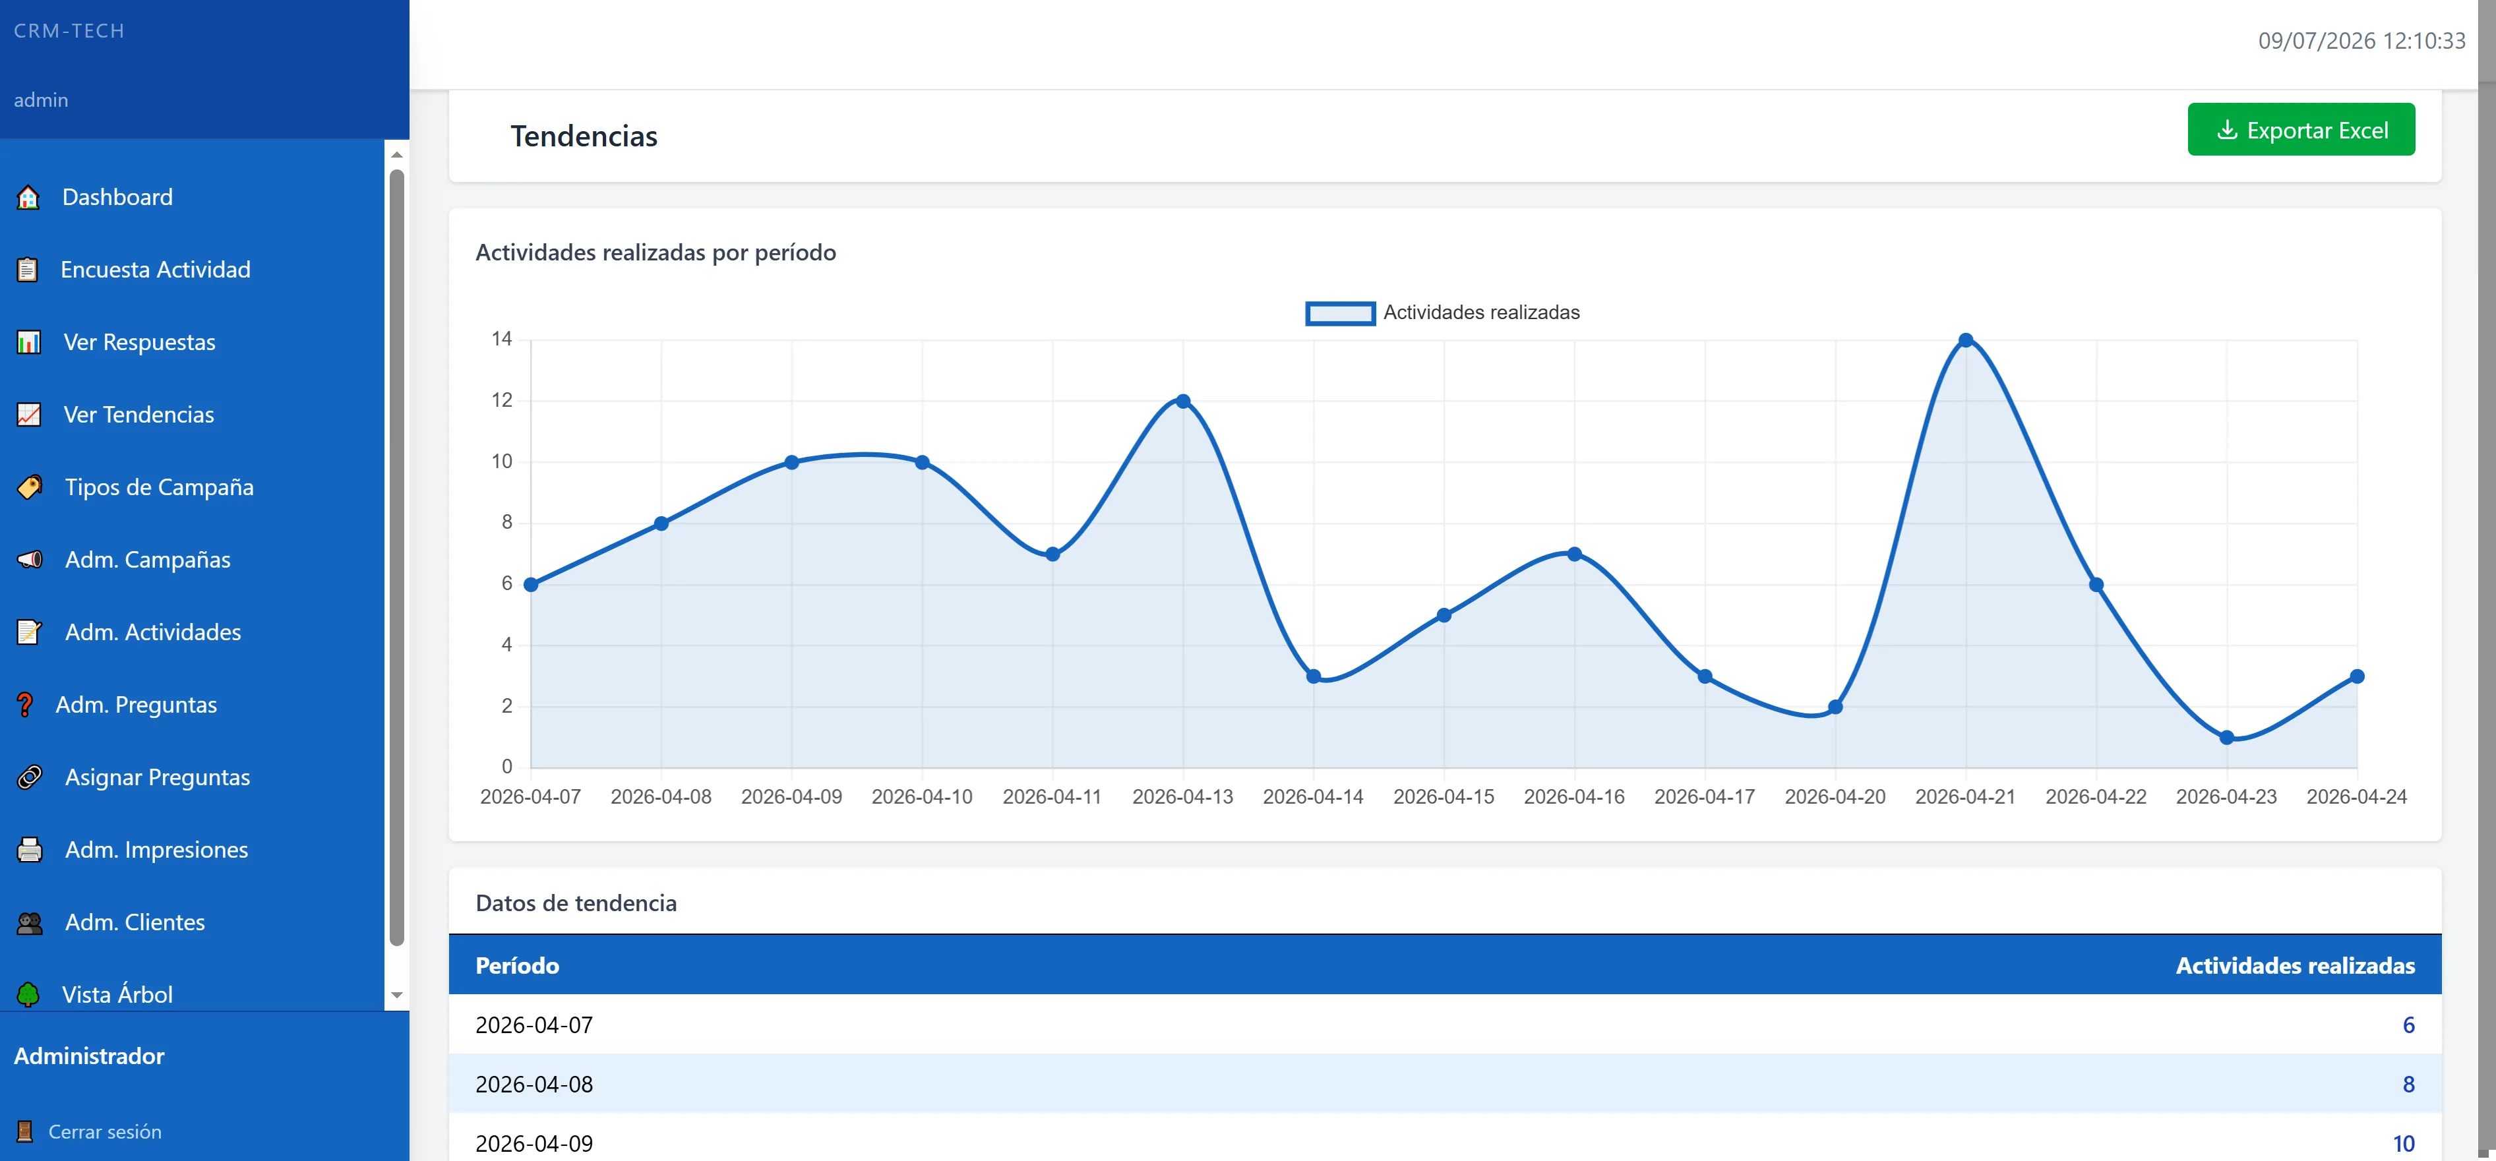This screenshot has height=1161, width=2496.
Task: Open the Tipos de Campaña tag icon
Action: (x=30, y=487)
